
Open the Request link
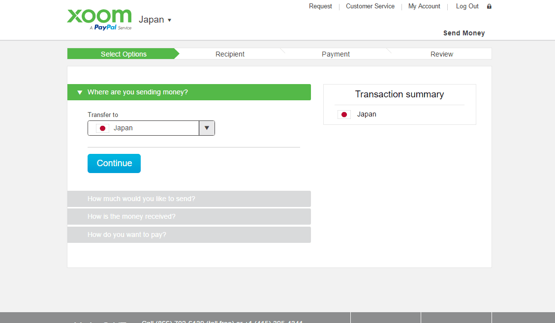click(320, 6)
